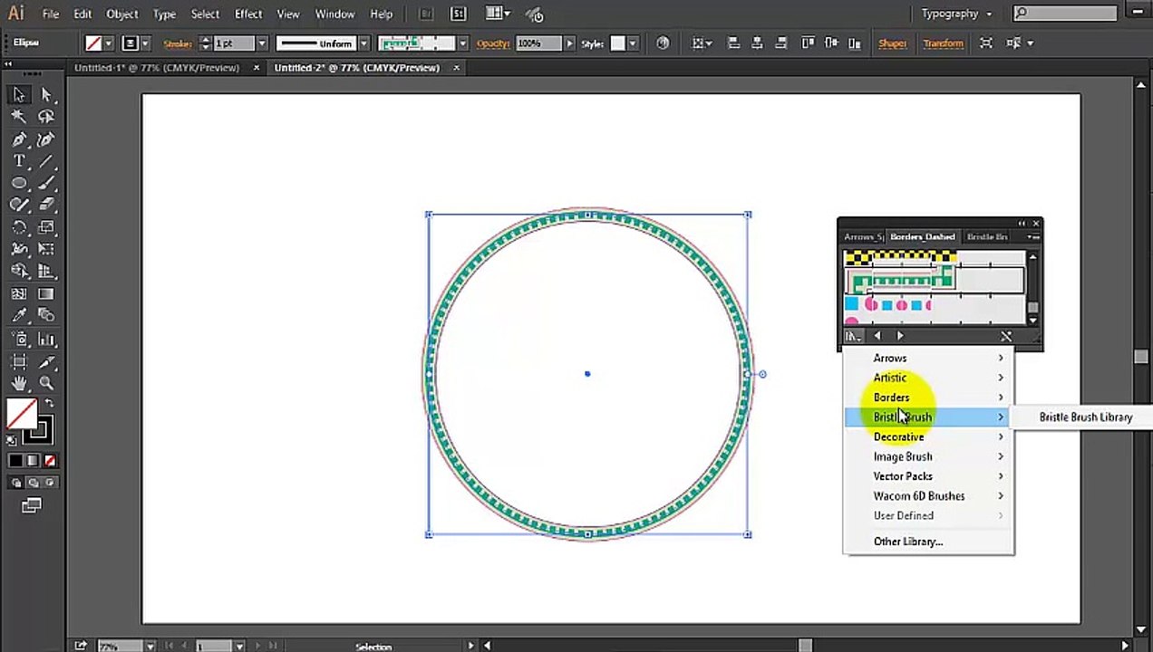This screenshot has height=652, width=1153.
Task: Select the Line Segment tool
Action: click(46, 161)
